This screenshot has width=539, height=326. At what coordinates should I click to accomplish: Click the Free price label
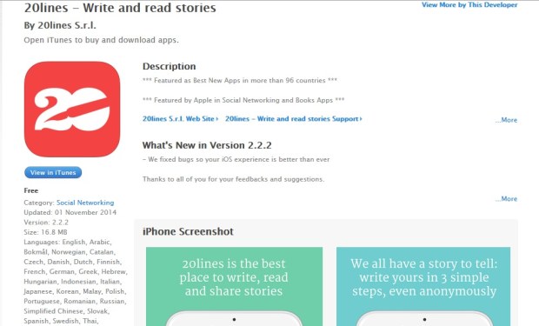click(31, 190)
